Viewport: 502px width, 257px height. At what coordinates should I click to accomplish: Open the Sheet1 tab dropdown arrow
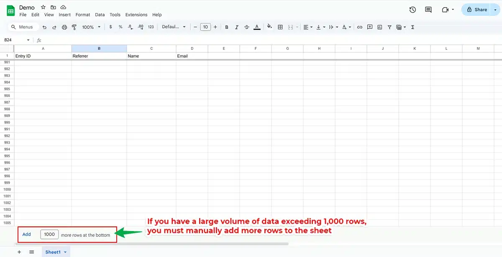pyautogui.click(x=65, y=252)
